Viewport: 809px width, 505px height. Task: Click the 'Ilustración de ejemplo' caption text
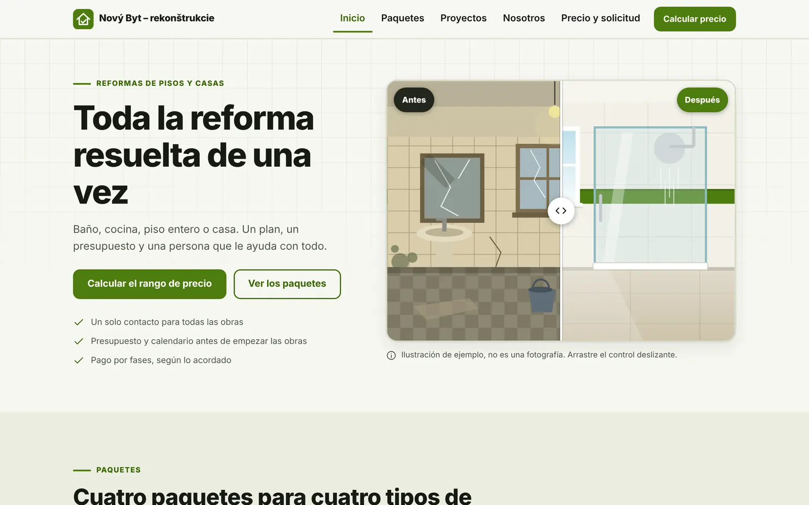(x=539, y=355)
